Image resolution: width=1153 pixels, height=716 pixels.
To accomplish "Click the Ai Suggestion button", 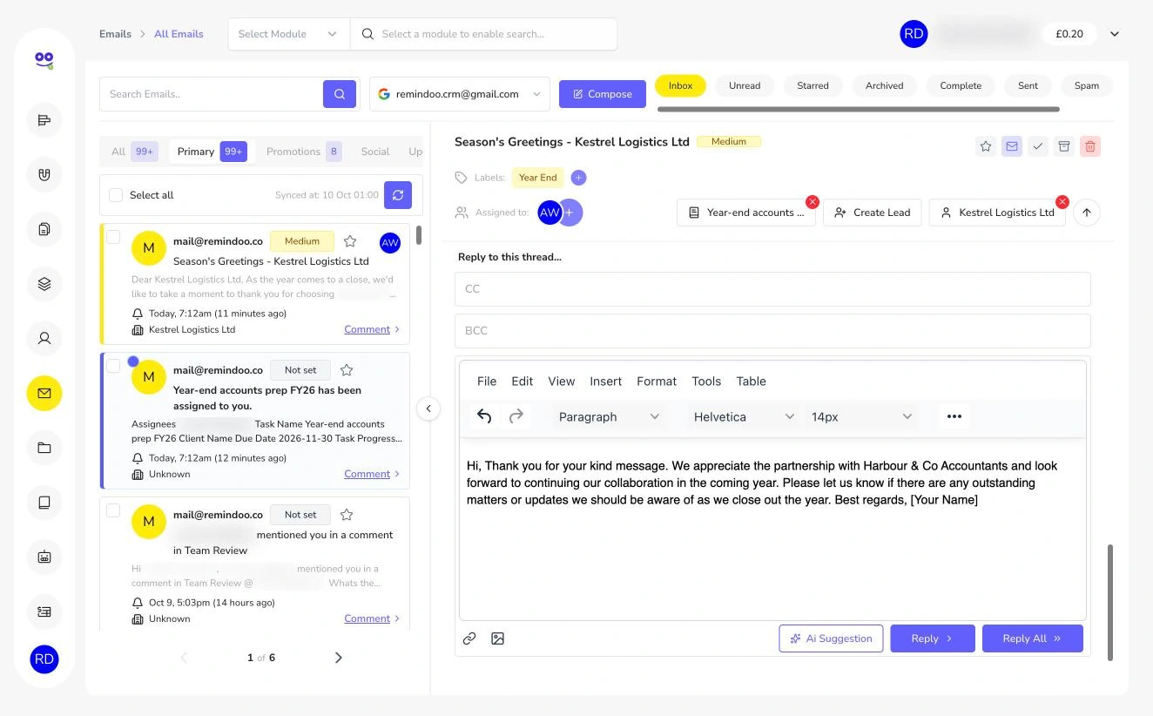I will pyautogui.click(x=831, y=638).
